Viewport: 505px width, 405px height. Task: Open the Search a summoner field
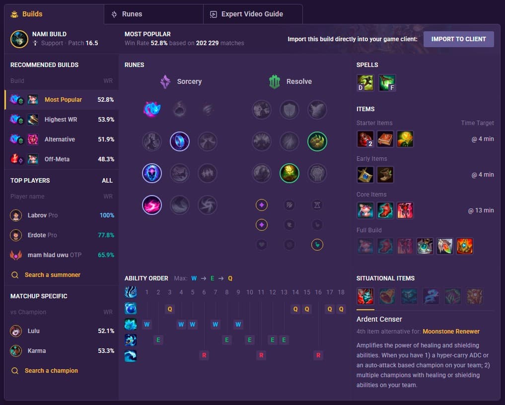coord(53,275)
